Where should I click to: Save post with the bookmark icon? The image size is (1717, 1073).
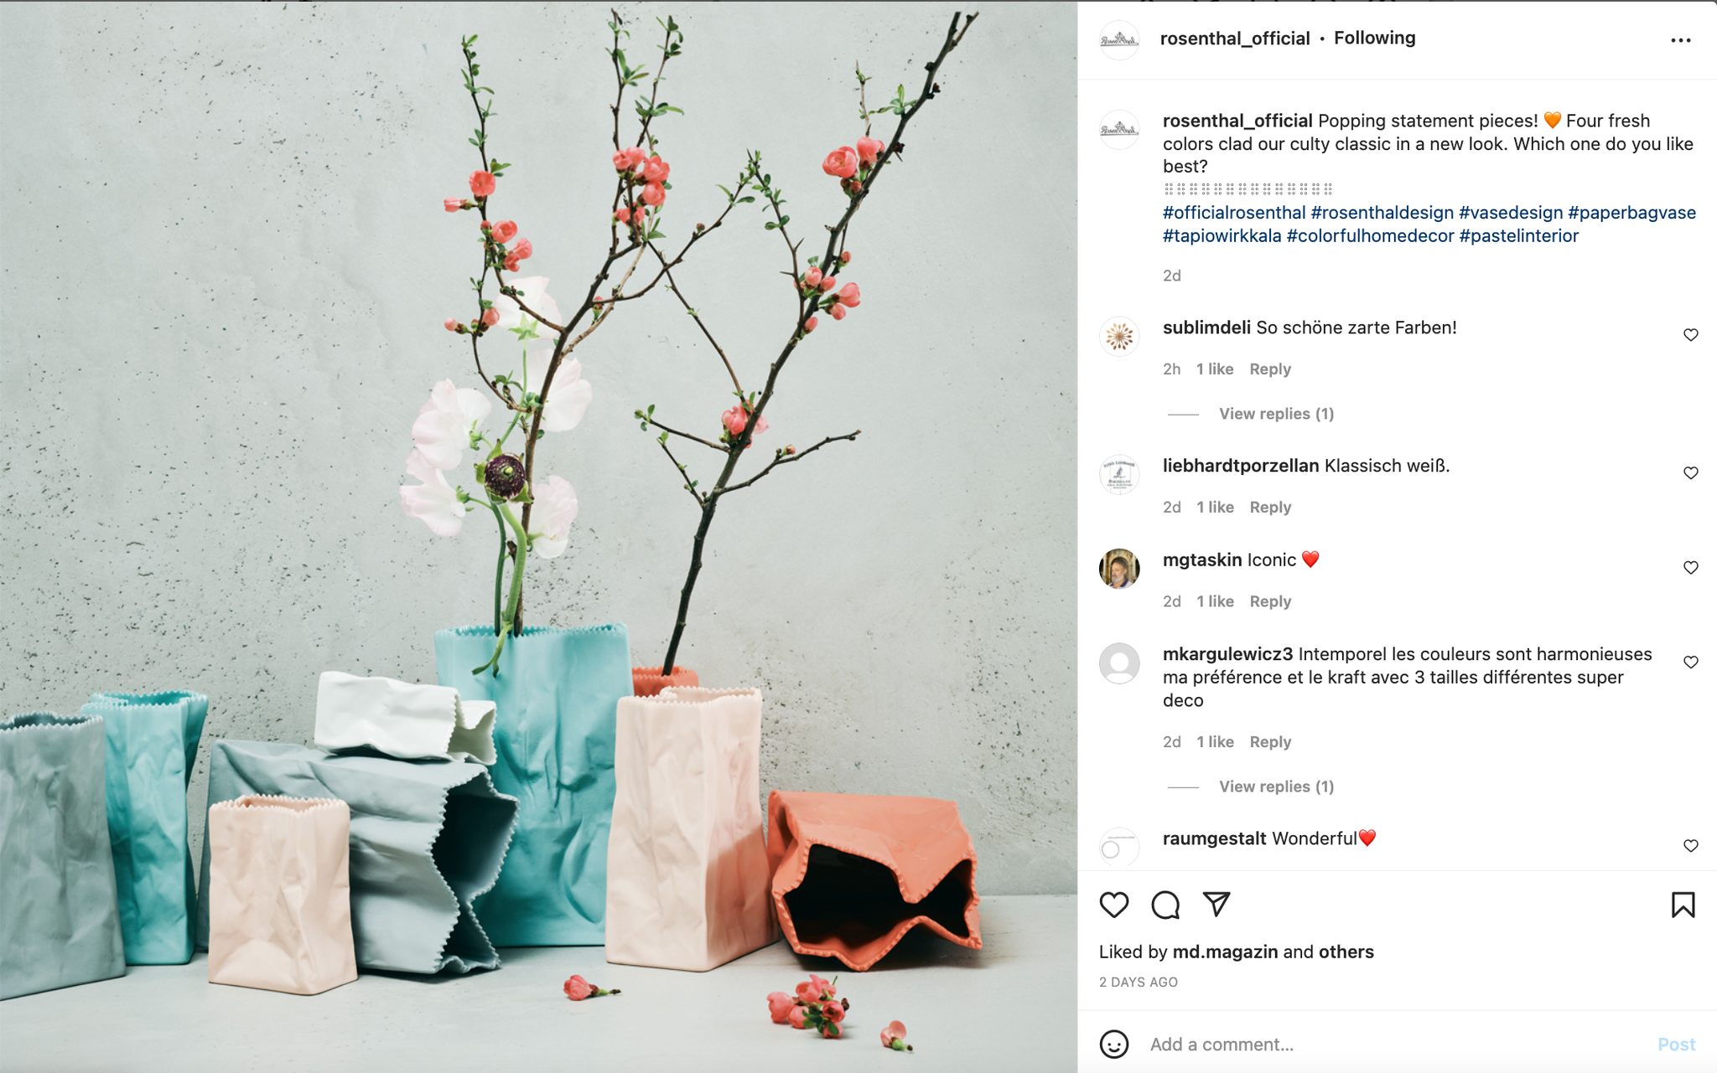pos(1683,905)
